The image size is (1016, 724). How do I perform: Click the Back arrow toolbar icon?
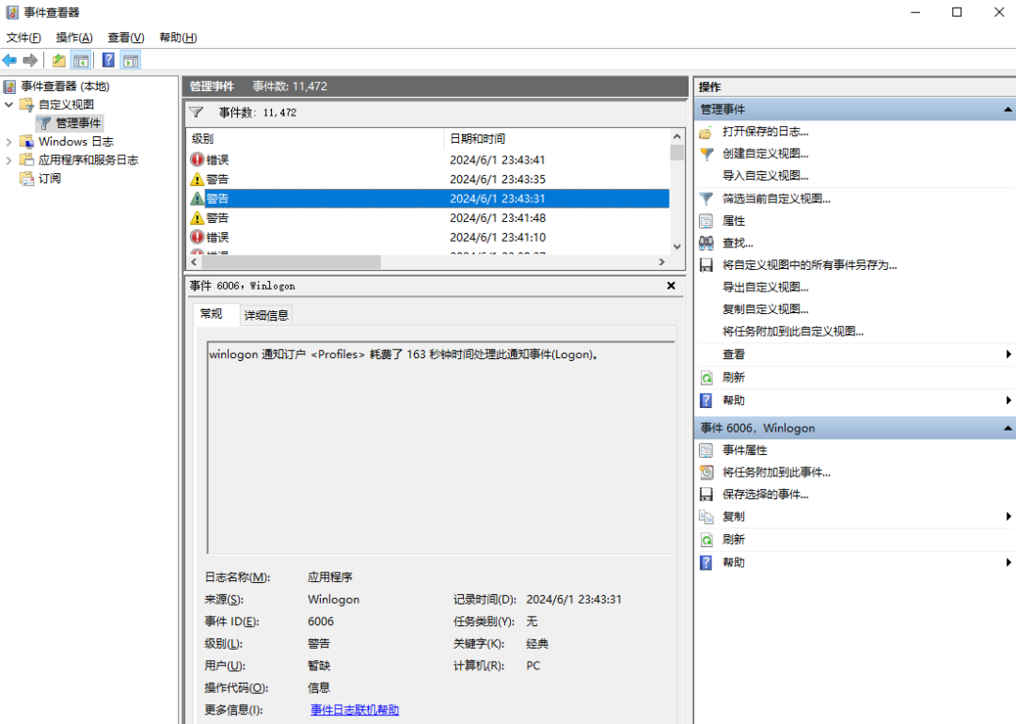pos(9,61)
